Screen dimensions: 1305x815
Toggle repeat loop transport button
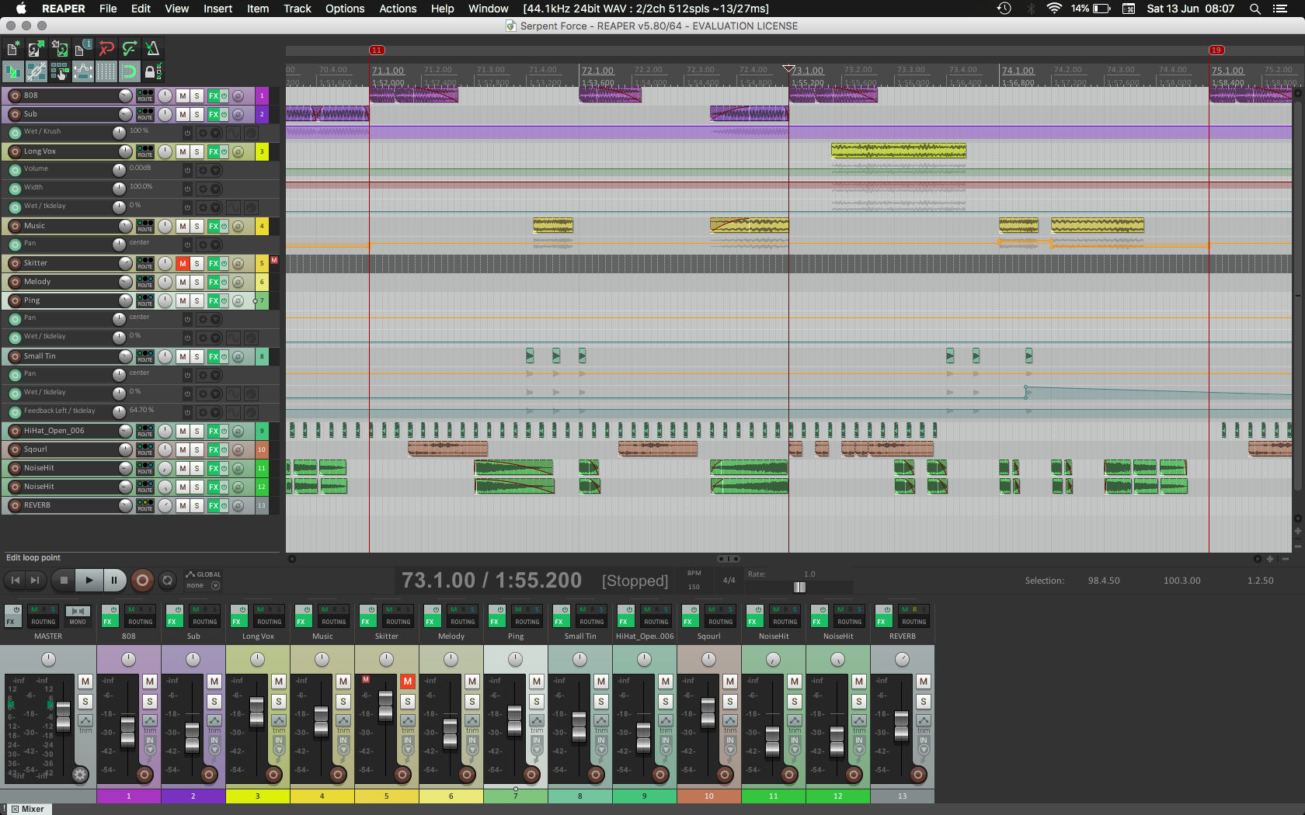167,580
